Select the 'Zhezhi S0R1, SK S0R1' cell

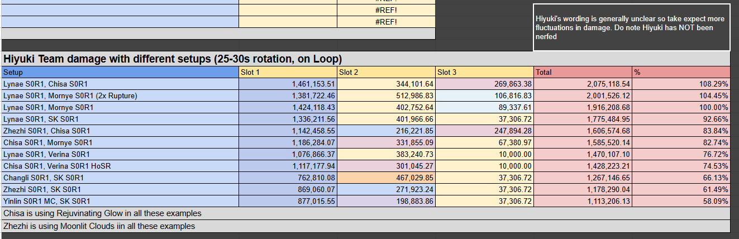(x=120, y=189)
